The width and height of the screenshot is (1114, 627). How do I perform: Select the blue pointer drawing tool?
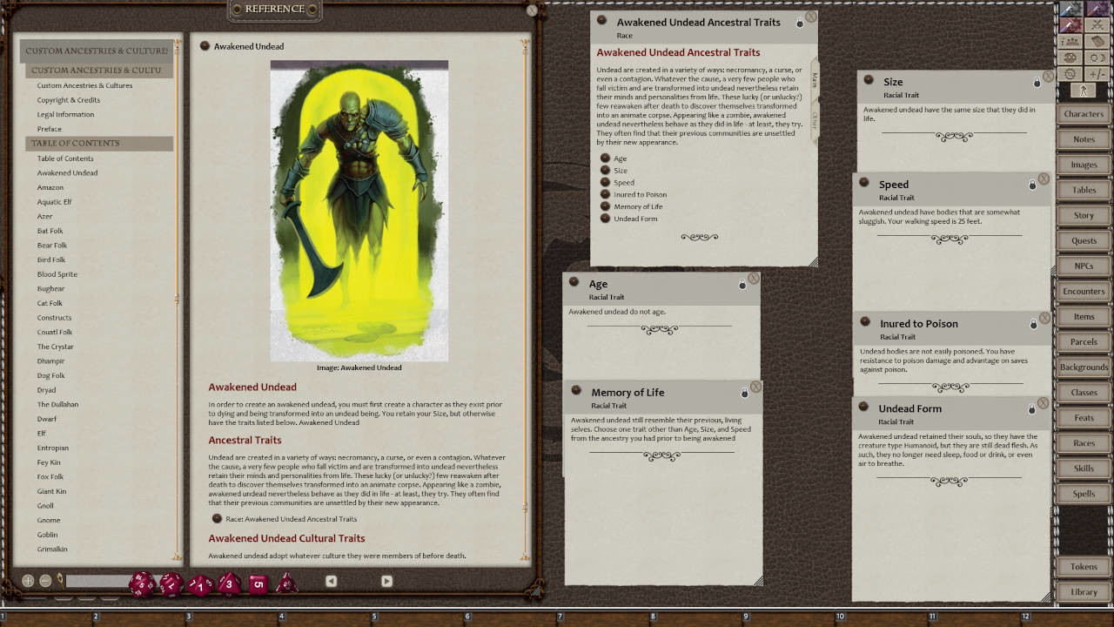coord(1070,10)
